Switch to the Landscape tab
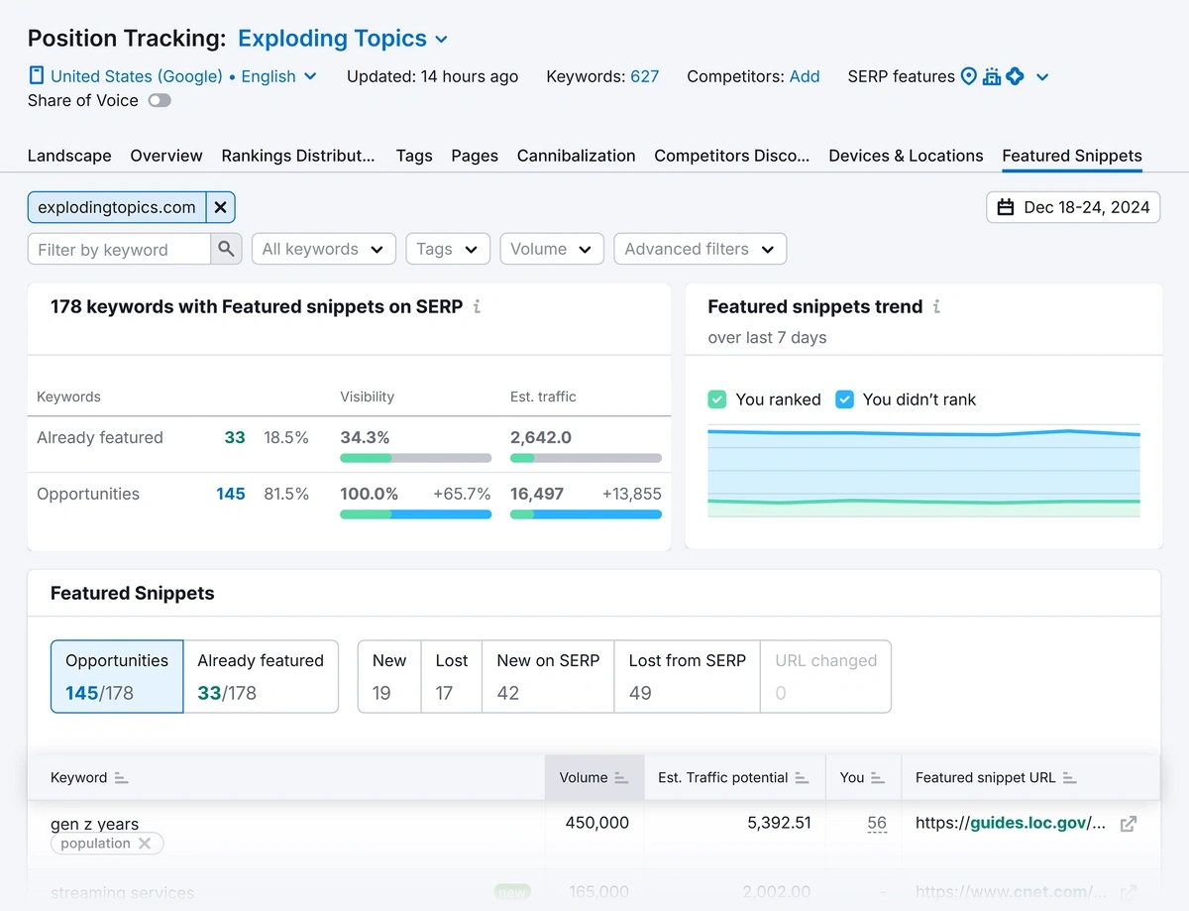This screenshot has width=1189, height=911. (69, 156)
